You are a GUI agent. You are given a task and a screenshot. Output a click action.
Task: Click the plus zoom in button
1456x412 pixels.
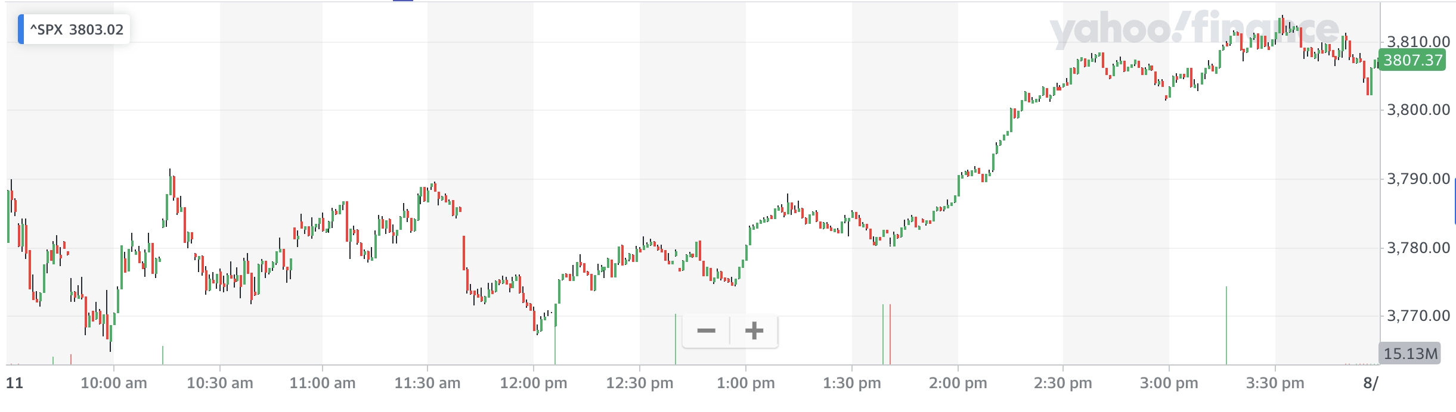[754, 330]
